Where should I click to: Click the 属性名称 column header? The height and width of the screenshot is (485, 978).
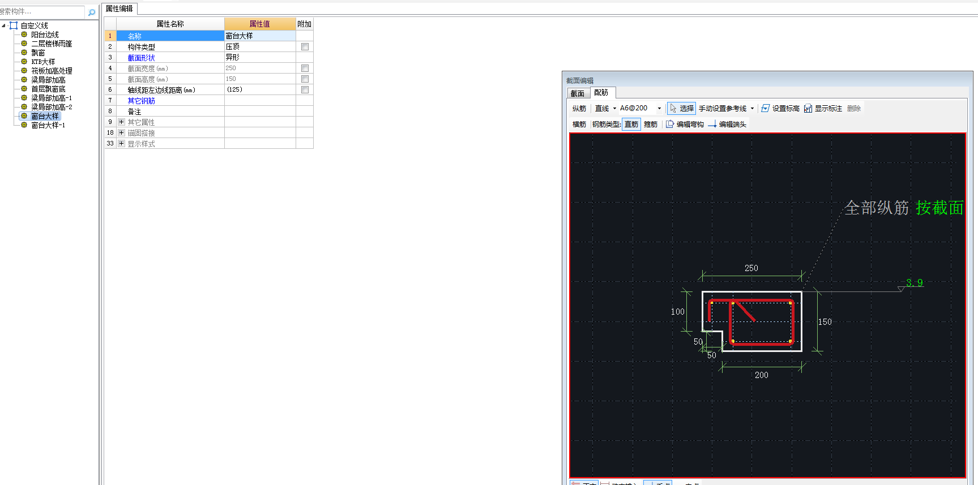(170, 24)
